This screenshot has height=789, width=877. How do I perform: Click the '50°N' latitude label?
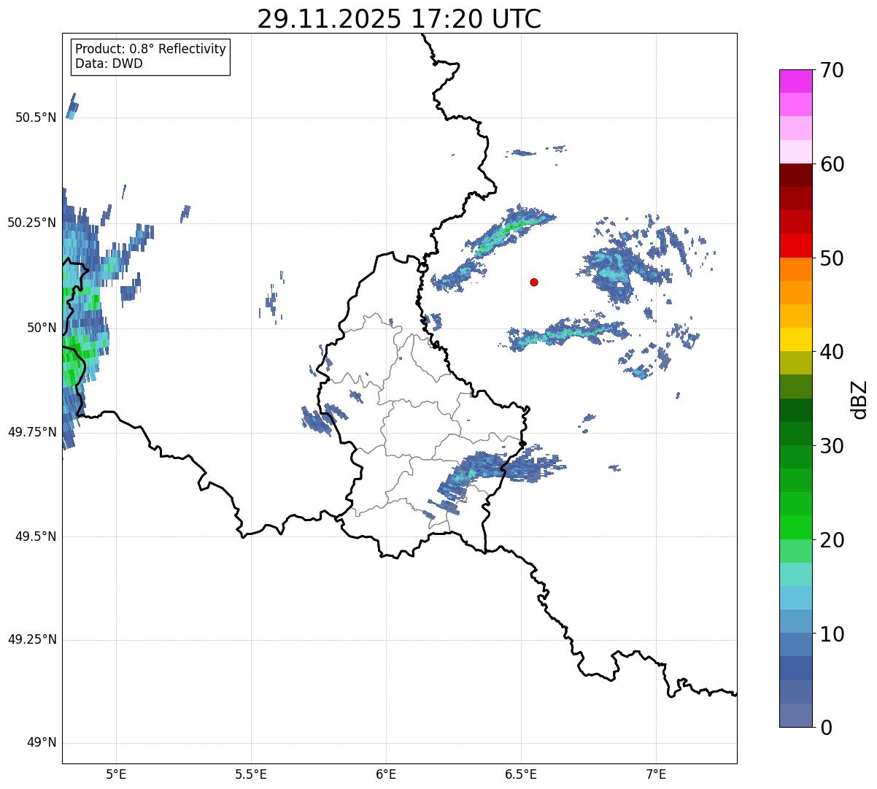click(42, 328)
